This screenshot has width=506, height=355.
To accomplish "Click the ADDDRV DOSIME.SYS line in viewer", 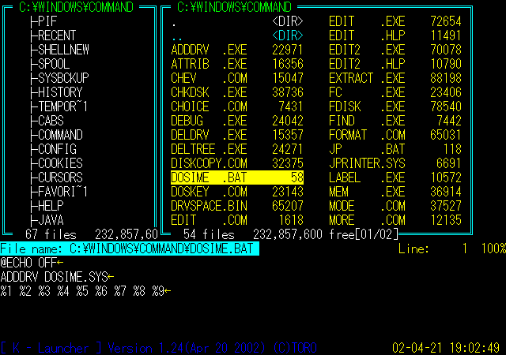I will [x=54, y=277].
